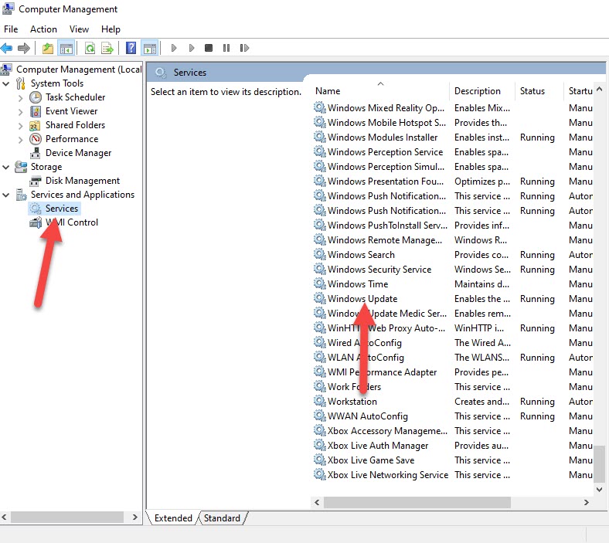Image resolution: width=609 pixels, height=543 pixels.
Task: Click the Export List toolbar icon
Action: (x=108, y=49)
